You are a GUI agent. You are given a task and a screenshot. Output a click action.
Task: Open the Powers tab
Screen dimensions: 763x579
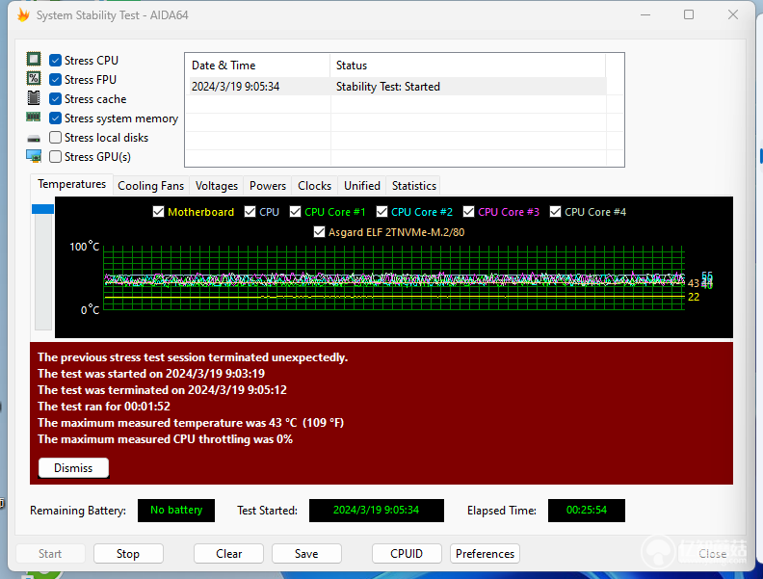tap(268, 186)
